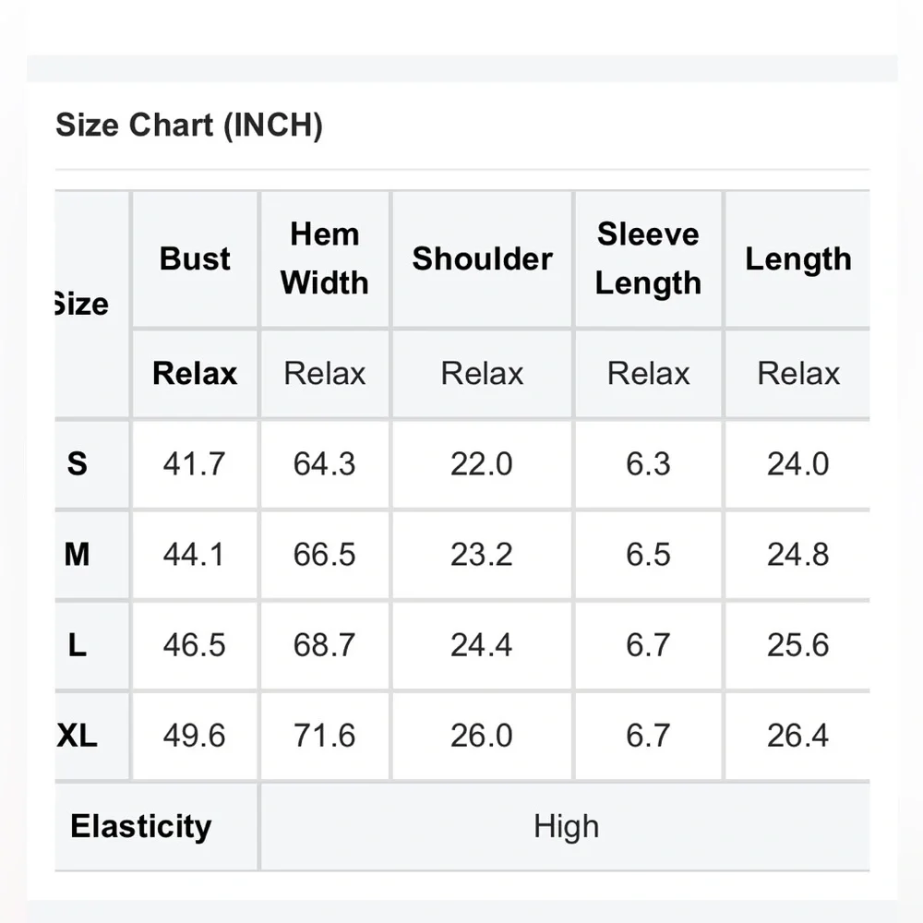Click the XL size row label
Screen dimensions: 923x923
coord(78,736)
